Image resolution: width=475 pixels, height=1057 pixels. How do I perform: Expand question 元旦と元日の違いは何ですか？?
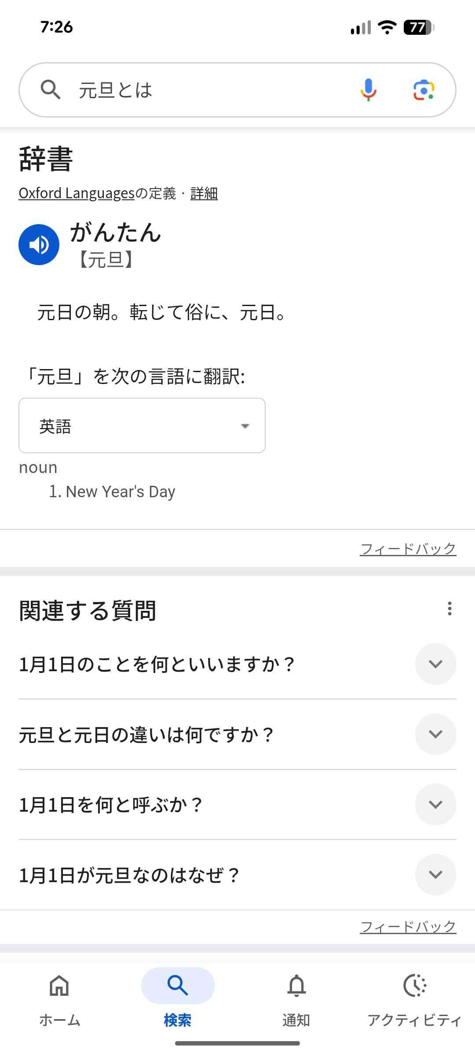click(435, 734)
